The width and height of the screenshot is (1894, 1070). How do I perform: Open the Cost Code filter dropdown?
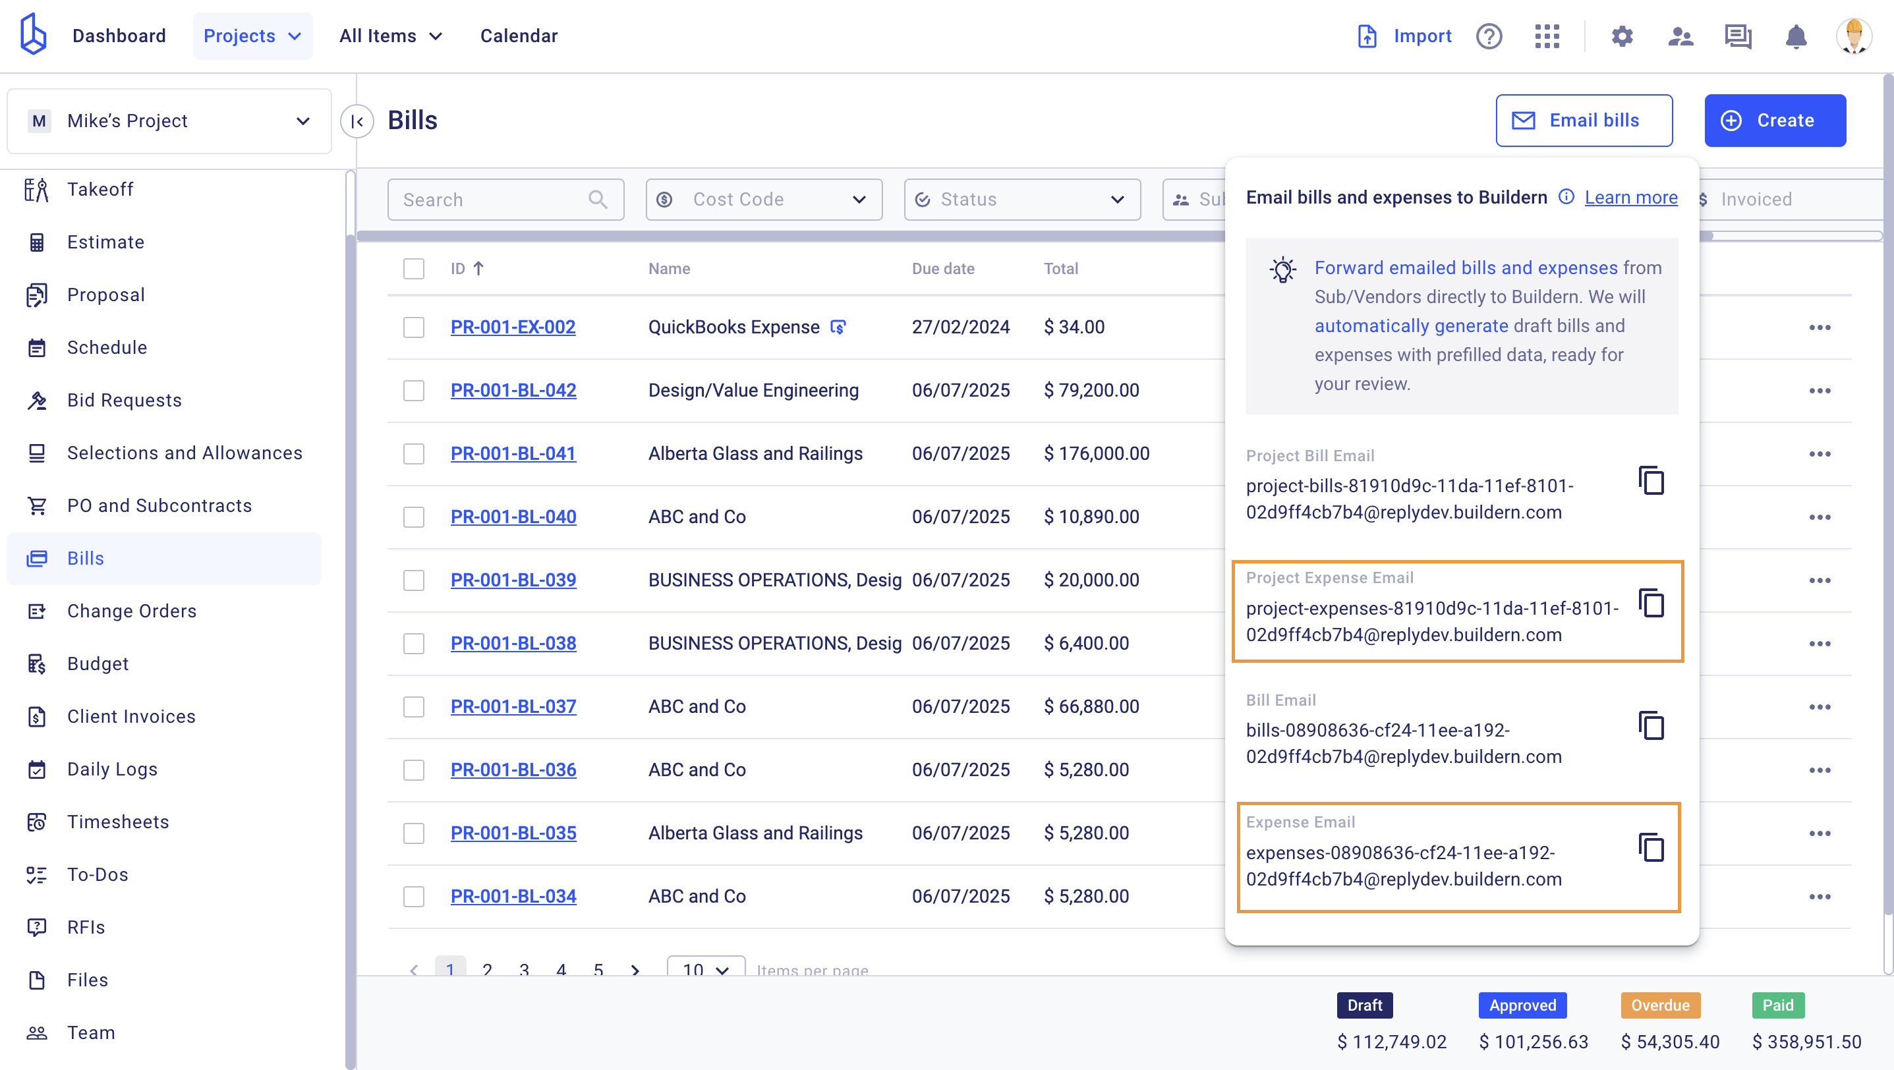tap(764, 199)
